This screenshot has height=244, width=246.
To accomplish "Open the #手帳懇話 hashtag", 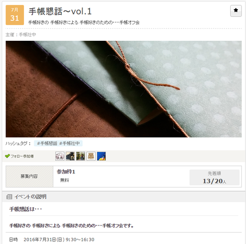I will click(x=47, y=143).
